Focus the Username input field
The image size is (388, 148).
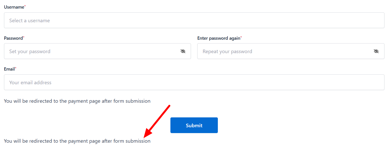pos(194,20)
